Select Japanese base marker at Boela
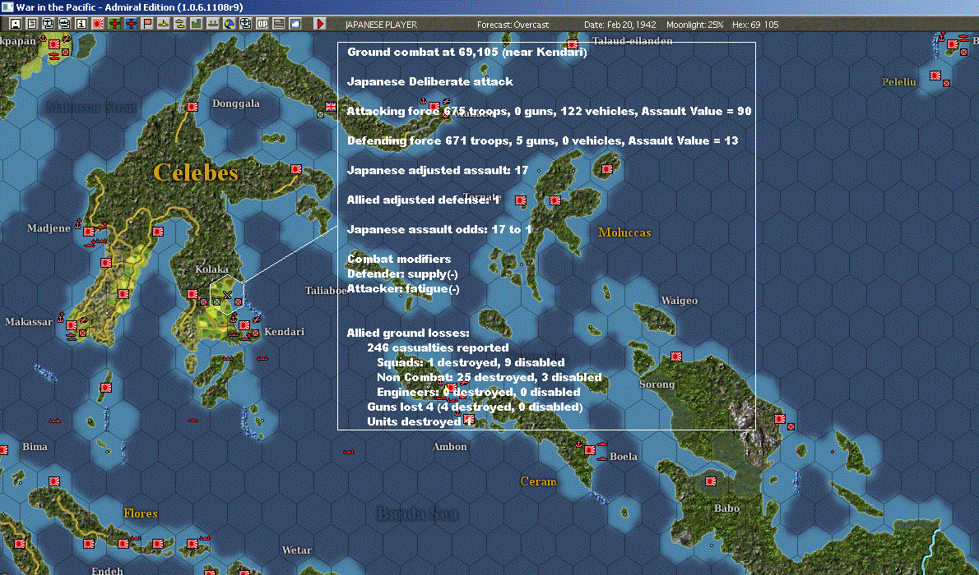The width and height of the screenshot is (979, 575). [x=589, y=449]
